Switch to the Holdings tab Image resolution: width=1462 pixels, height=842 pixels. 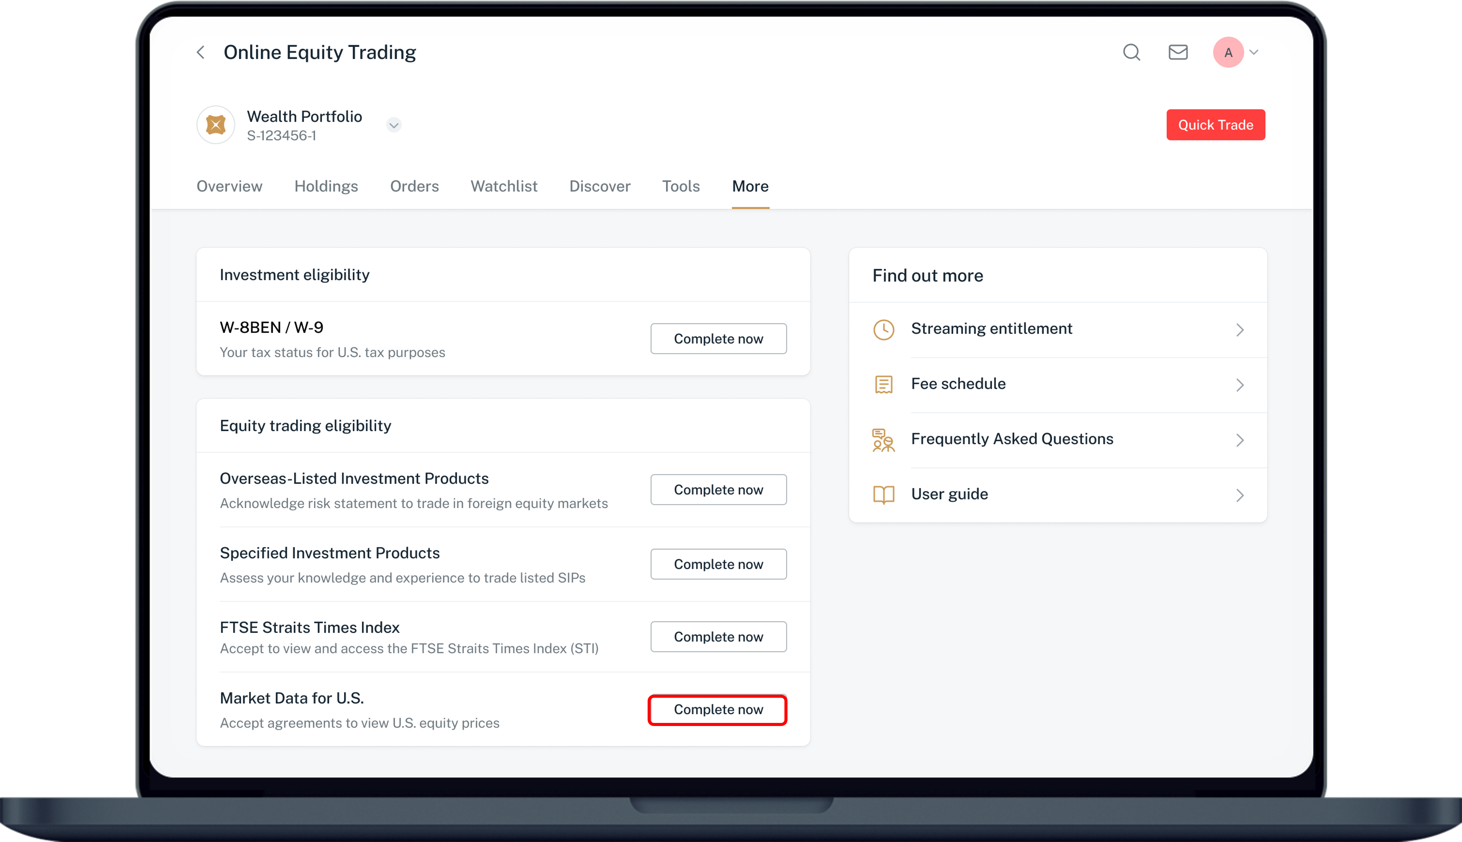pos(326,186)
